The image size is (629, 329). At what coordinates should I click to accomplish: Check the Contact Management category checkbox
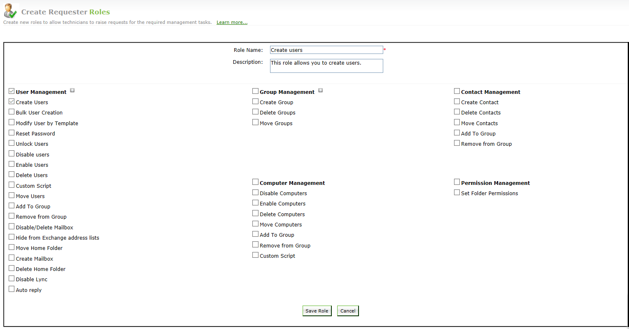[457, 91]
